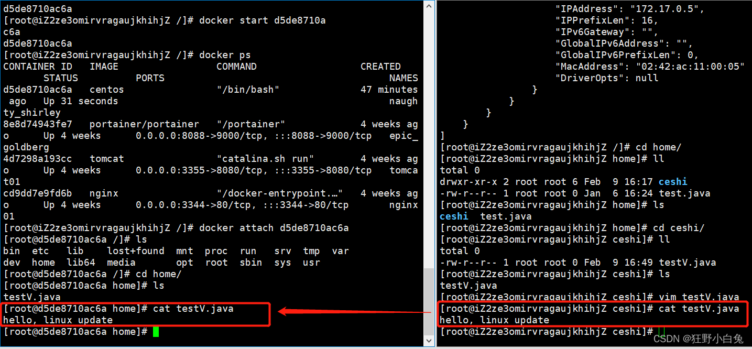
Task: Click container ID 'cd9dd7e9fd6b'
Action: [x=38, y=193]
